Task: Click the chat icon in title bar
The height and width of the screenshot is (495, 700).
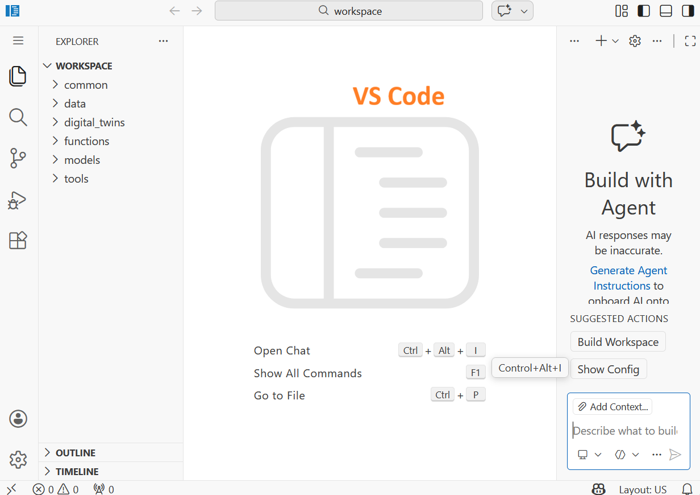Action: pos(505,11)
